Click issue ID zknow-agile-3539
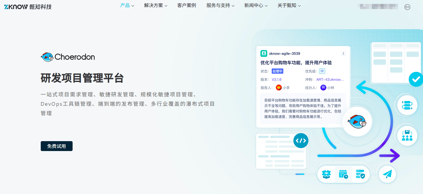Image resolution: width=423 pixels, height=194 pixels. click(x=285, y=54)
